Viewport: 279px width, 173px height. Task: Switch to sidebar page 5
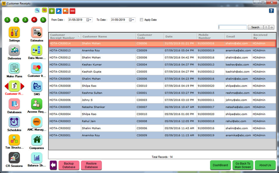click(x=43, y=20)
